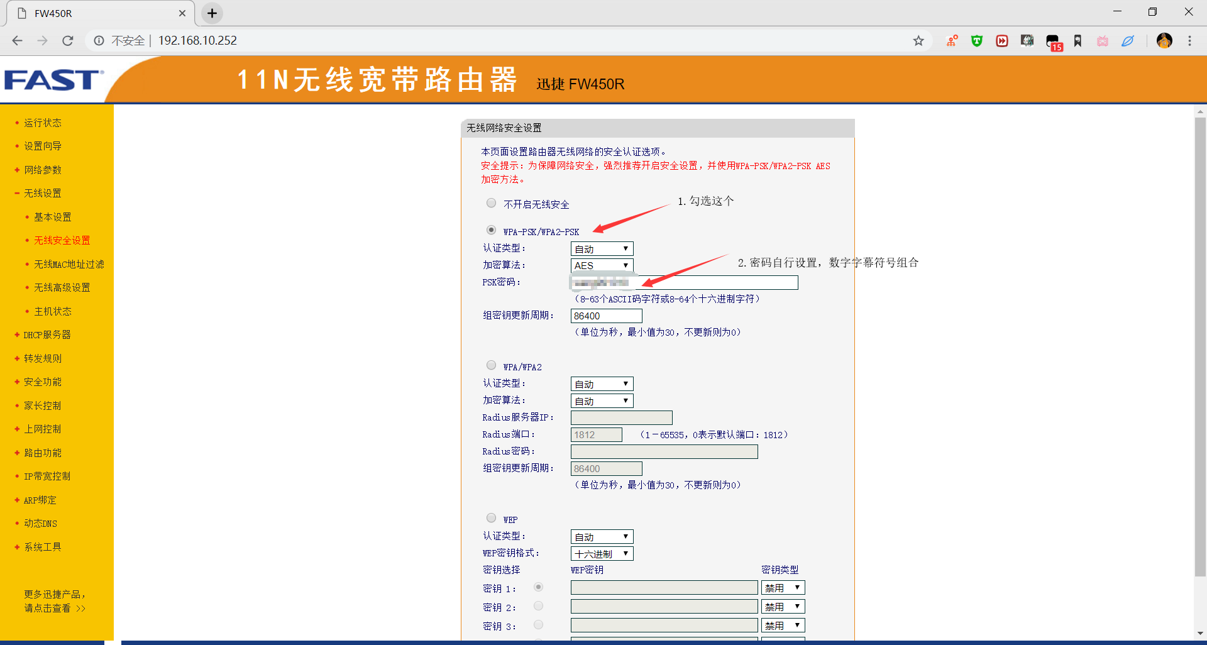This screenshot has width=1207, height=645.
Task: Select 无线MAC地址过滤 in the sidebar
Action: pos(69,263)
